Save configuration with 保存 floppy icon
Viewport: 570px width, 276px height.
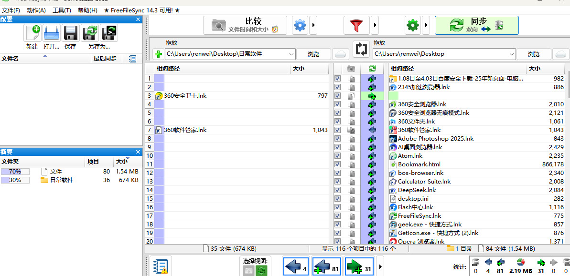pyautogui.click(x=71, y=33)
